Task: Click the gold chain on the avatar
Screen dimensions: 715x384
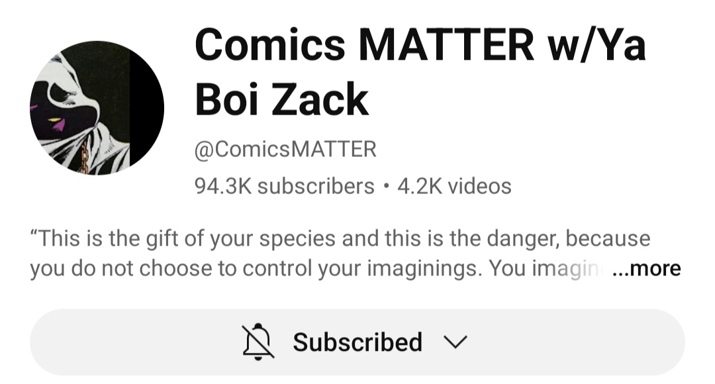Action: 83,158
